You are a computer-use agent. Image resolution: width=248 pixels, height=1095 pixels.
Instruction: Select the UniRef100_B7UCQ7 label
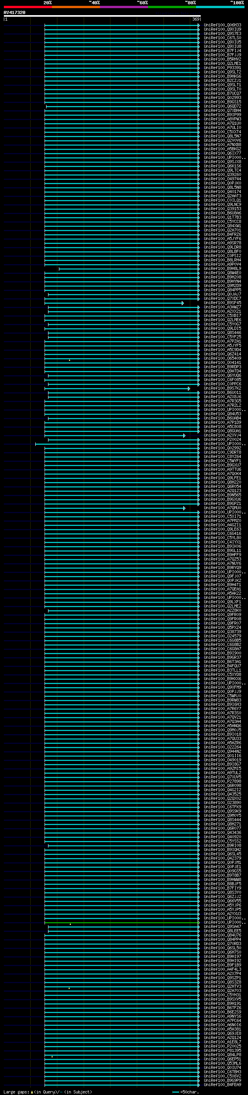[222, 94]
